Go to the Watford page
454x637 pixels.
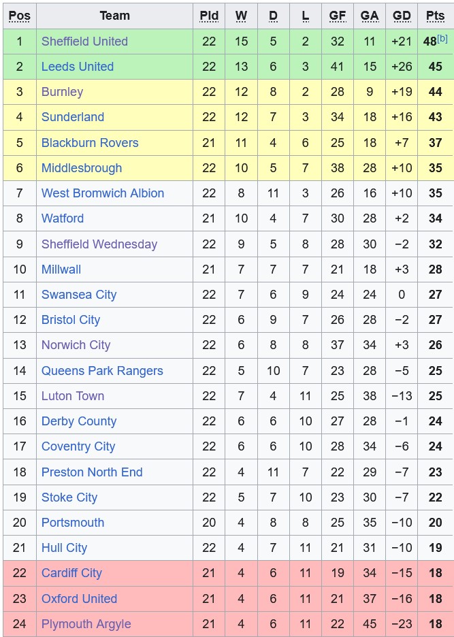click(63, 218)
